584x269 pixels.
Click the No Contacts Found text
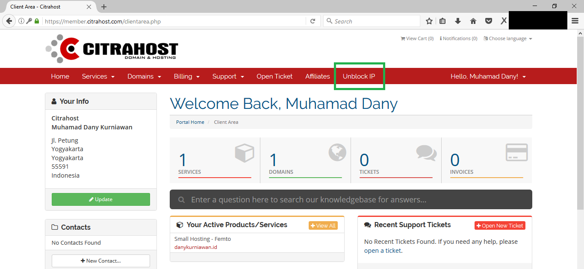pos(76,243)
